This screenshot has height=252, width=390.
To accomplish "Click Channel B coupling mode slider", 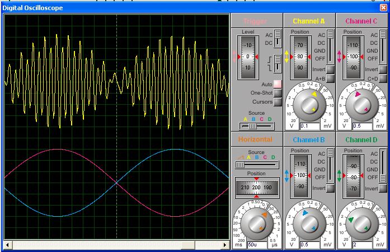I will (x=330, y=166).
